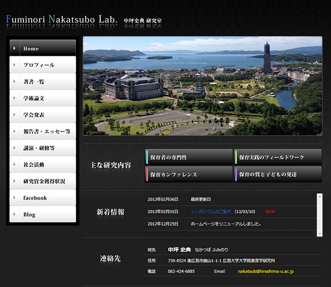Viewport: 331px width, 287px height.
Task: Click the 保育者の専門性 button
Action: click(189, 157)
